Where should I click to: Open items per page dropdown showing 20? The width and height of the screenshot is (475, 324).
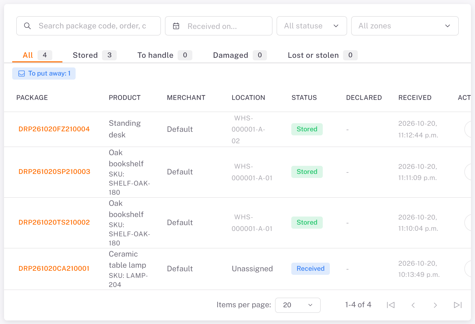coord(298,305)
